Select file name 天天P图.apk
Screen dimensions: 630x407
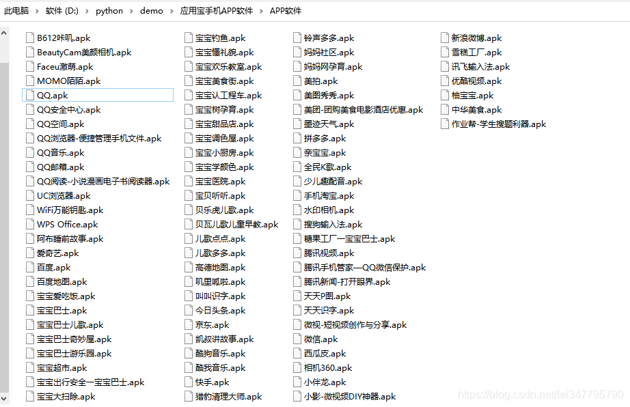tap(327, 296)
